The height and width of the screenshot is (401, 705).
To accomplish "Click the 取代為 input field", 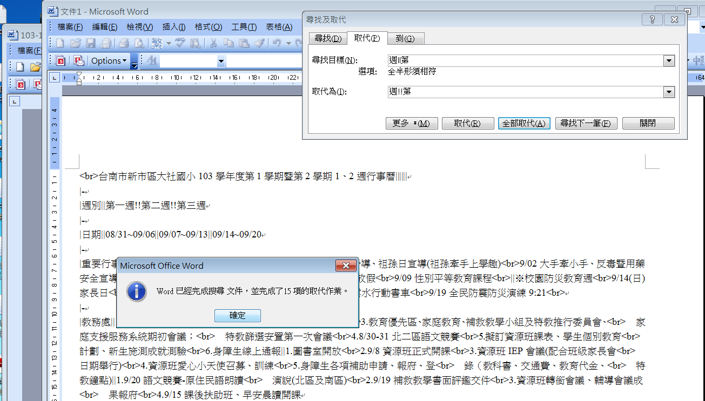I will pyautogui.click(x=526, y=92).
